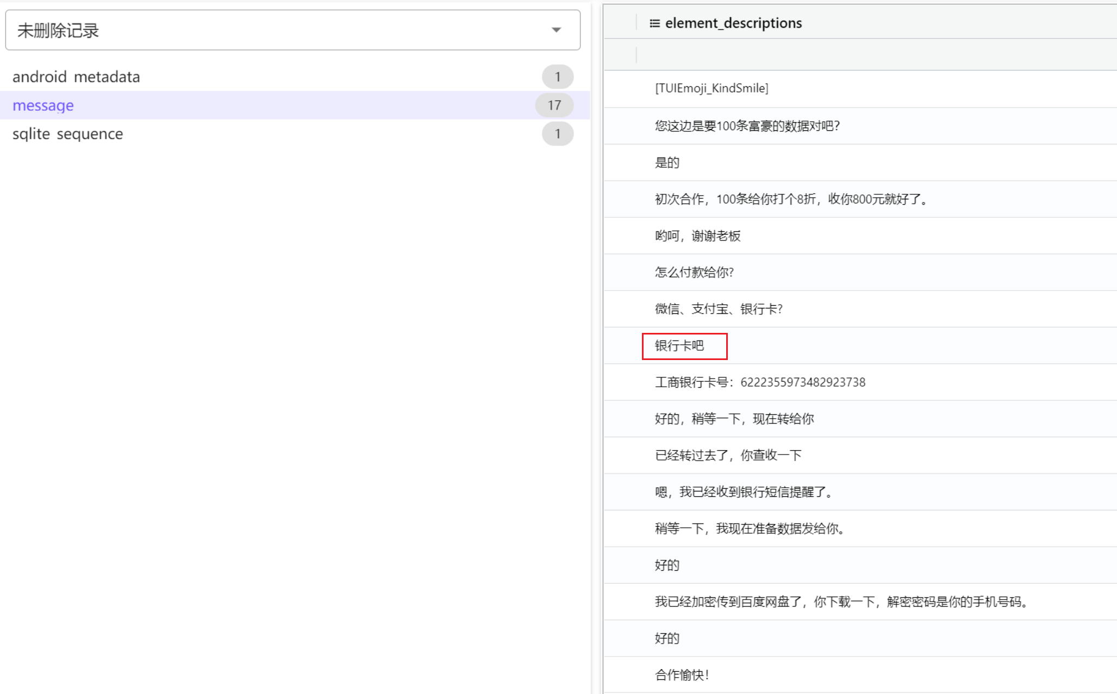Click the count badge beside android metadata
The image size is (1117, 694).
[x=558, y=77]
